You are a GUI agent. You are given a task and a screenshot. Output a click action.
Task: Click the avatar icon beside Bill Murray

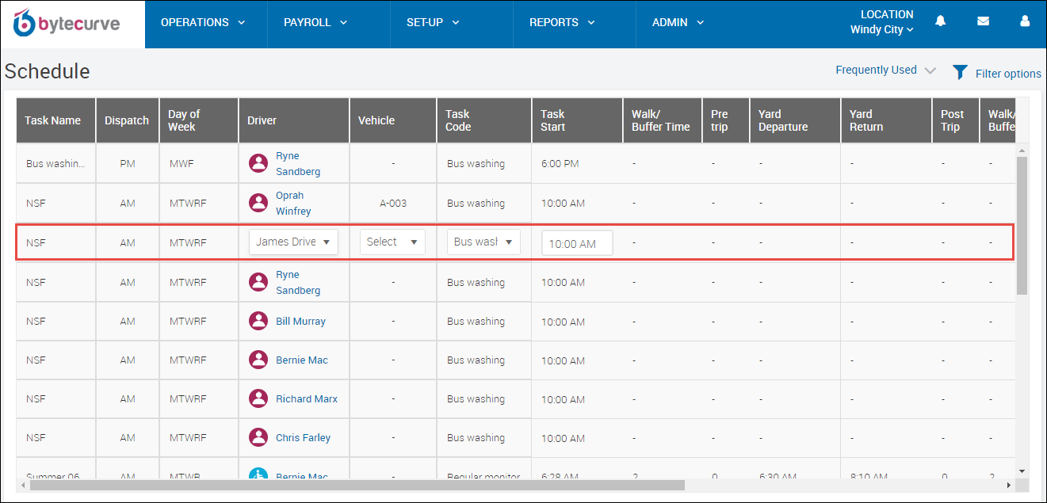(258, 321)
